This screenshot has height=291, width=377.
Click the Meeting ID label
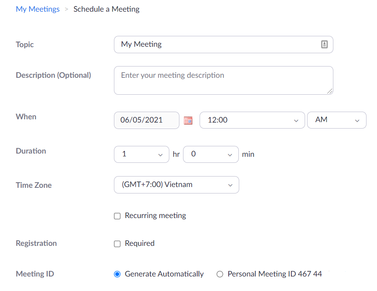[35, 274]
